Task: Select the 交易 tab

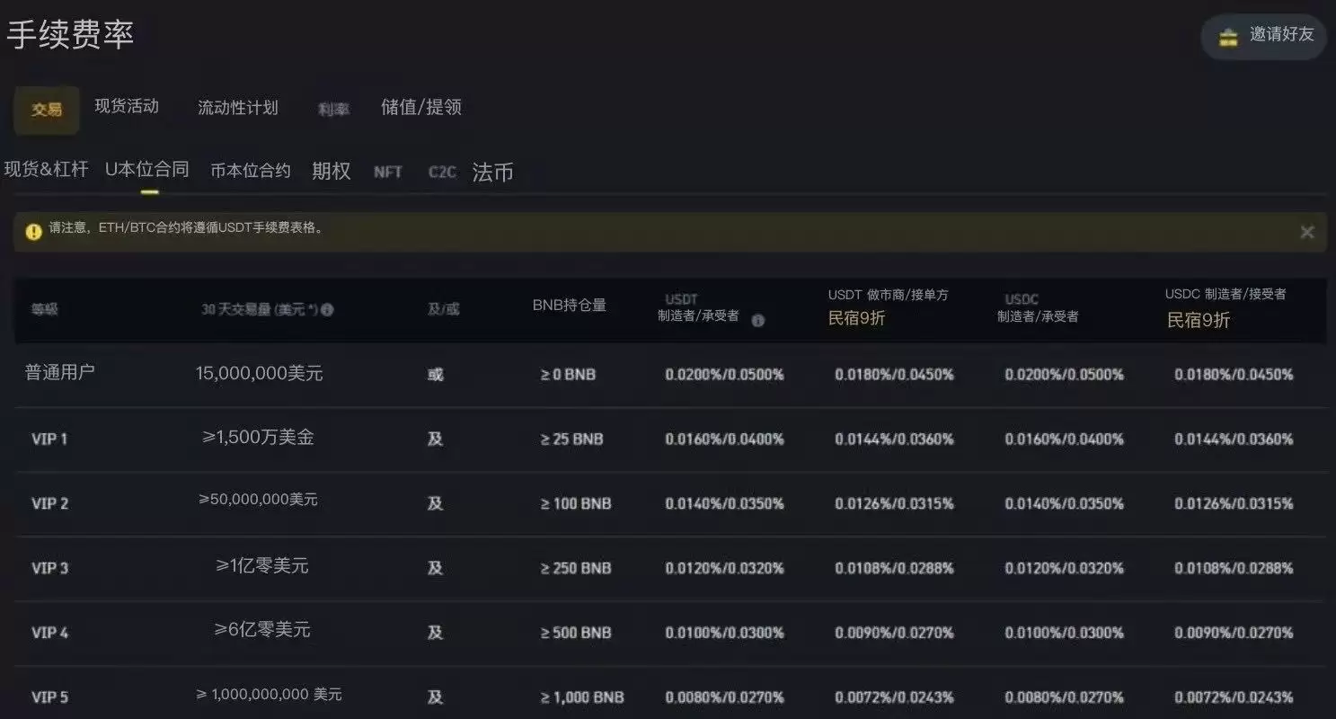Action: click(46, 110)
